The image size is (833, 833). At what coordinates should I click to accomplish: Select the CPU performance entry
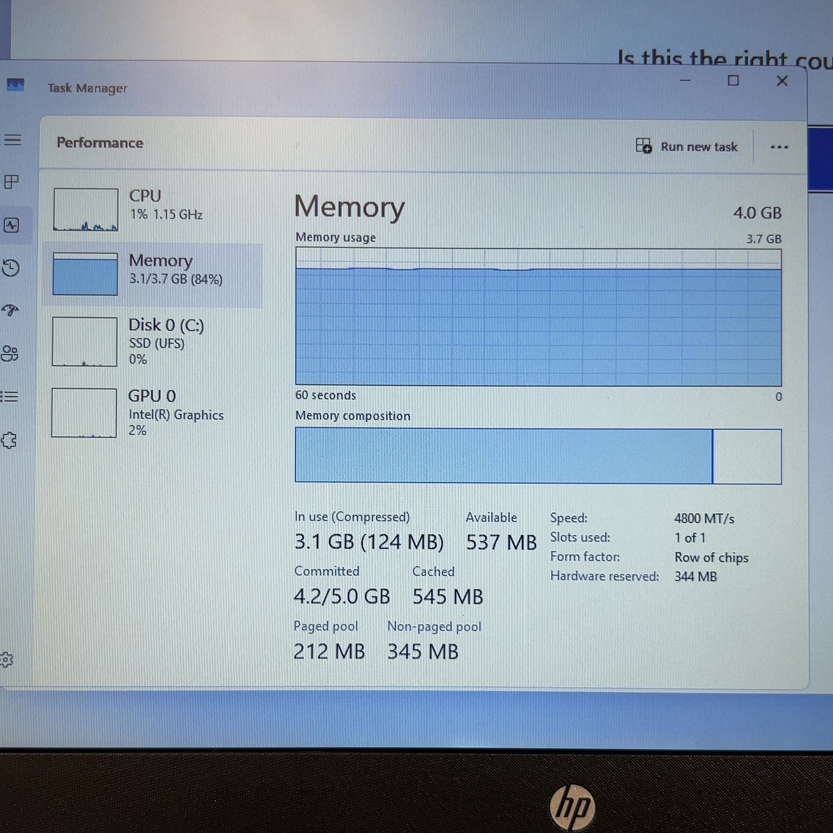point(153,210)
